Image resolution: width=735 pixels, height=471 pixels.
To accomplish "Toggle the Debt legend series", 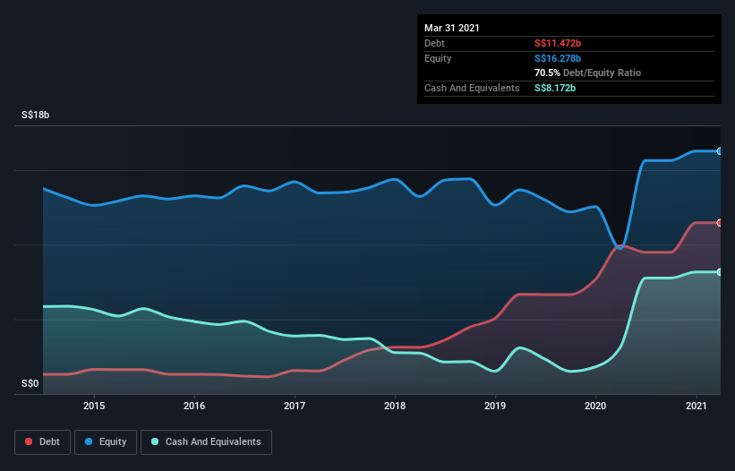I will click(x=40, y=441).
